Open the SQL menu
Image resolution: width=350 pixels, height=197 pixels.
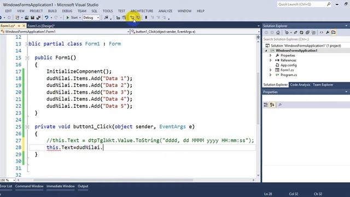pyautogui.click(x=95, y=11)
